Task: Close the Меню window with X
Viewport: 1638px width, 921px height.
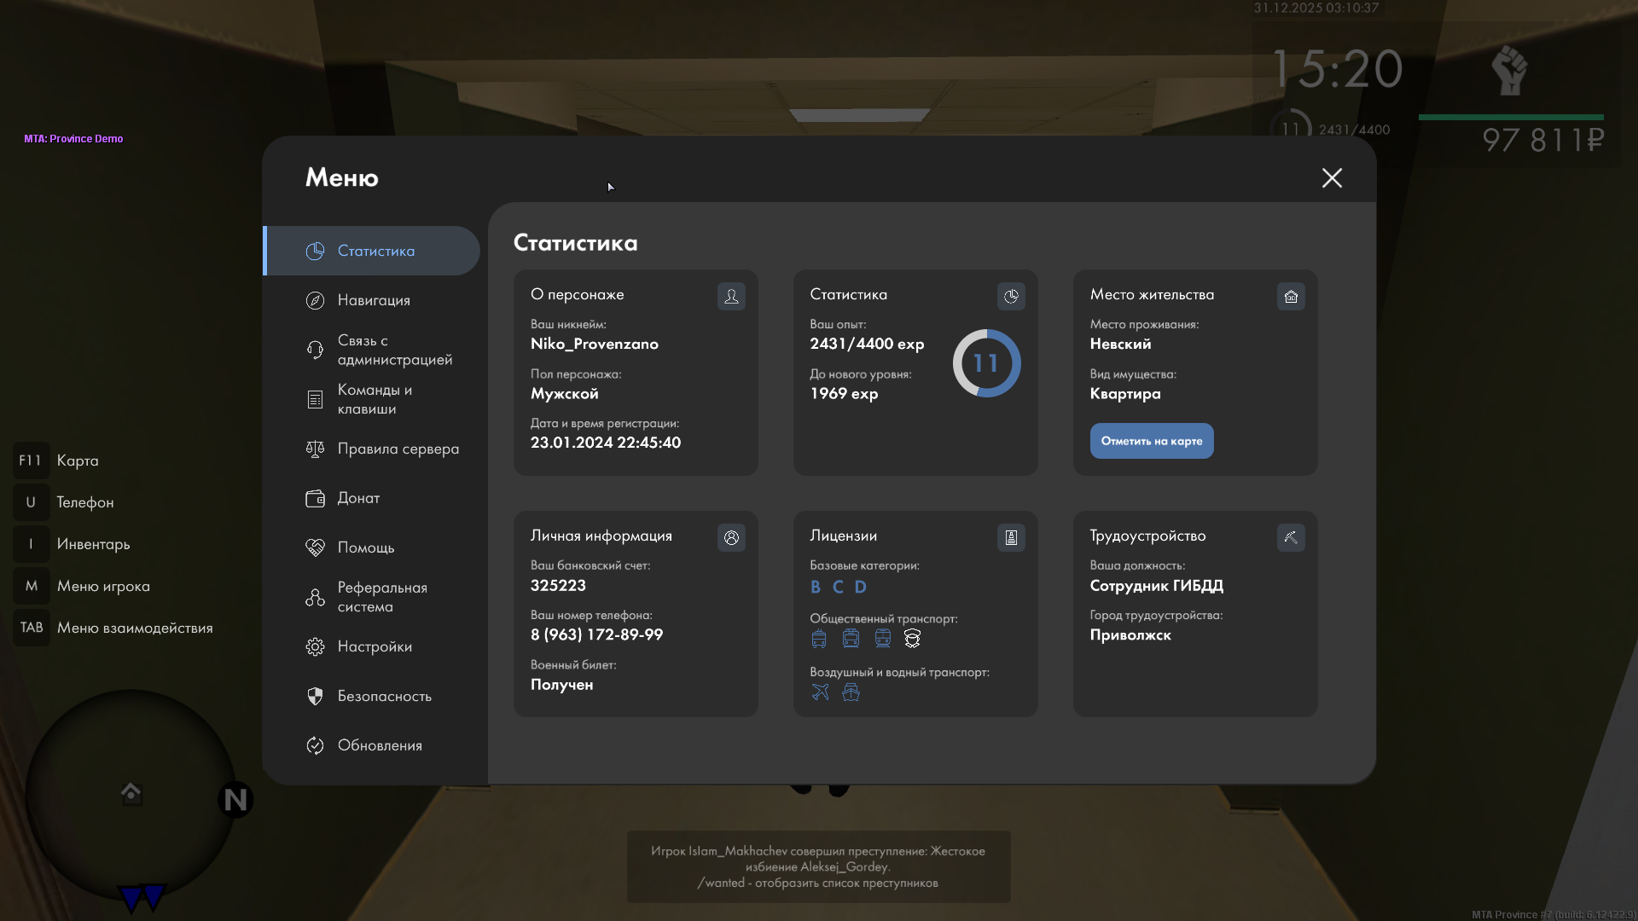Action: point(1332,177)
